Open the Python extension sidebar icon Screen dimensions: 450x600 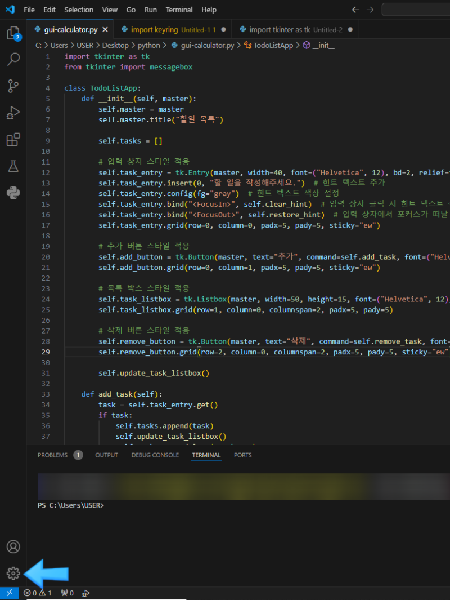click(13, 192)
